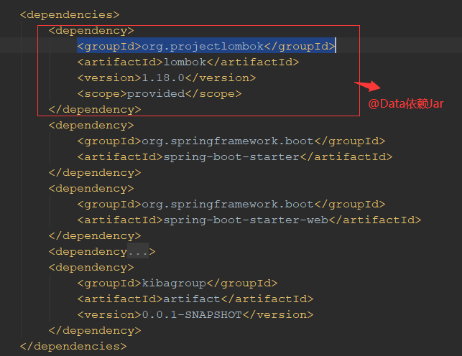Click the opening dependency tag above kibagroup

click(91, 267)
